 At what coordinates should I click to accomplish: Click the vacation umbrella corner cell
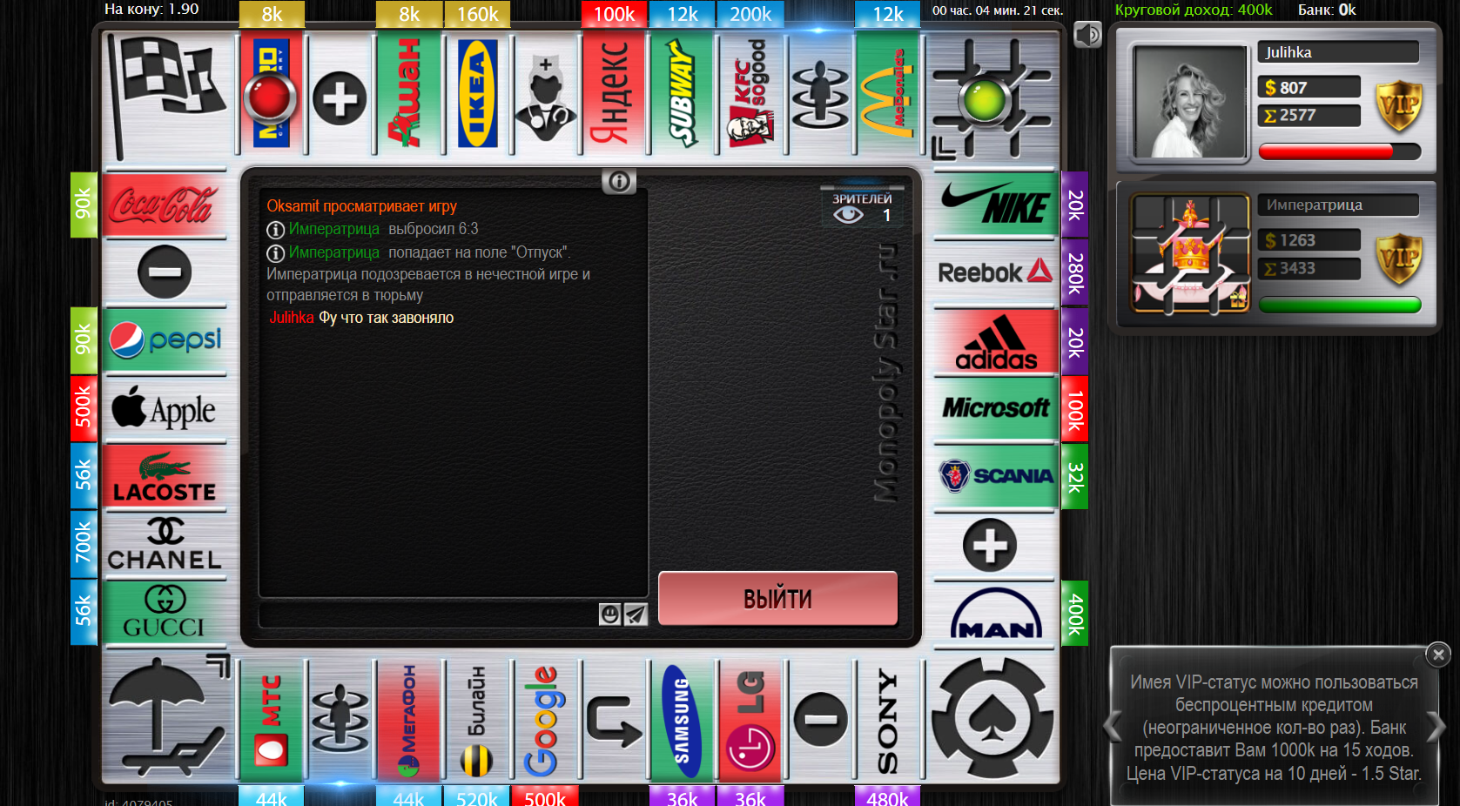click(167, 718)
